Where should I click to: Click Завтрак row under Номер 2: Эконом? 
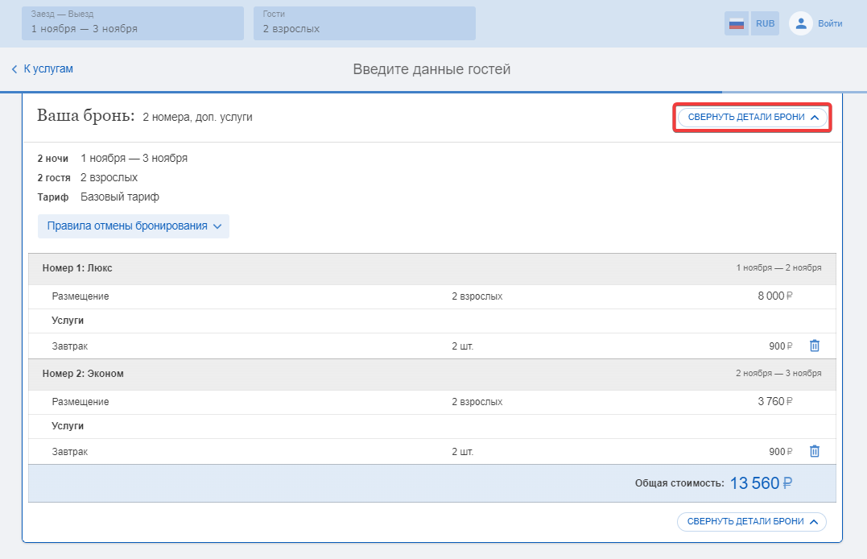pyautogui.click(x=431, y=452)
